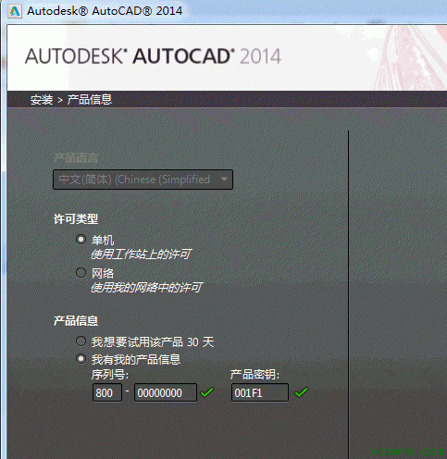The height and width of the screenshot is (459, 447).
Task: Select the 单机 standalone license radio button
Action: tap(81, 240)
